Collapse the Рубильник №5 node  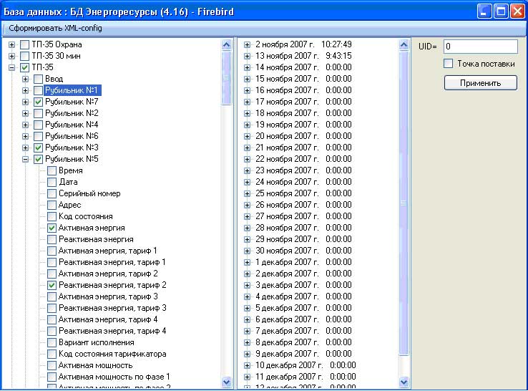[25, 159]
